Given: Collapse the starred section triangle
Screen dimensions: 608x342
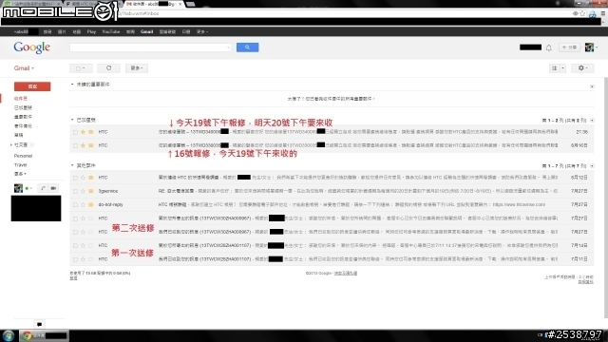Looking at the screenshot, I should pyautogui.click(x=72, y=121).
